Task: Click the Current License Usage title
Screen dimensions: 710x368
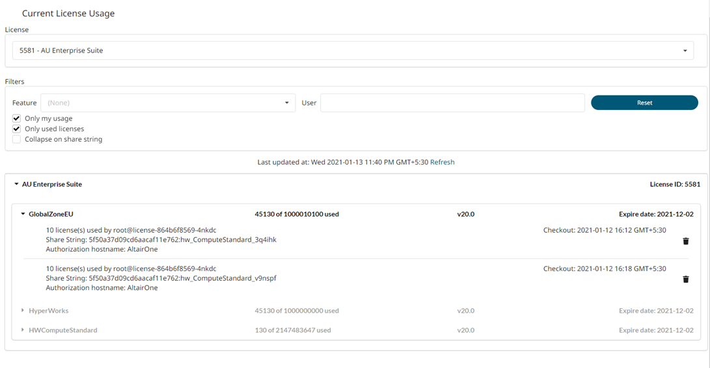Action: coord(68,14)
